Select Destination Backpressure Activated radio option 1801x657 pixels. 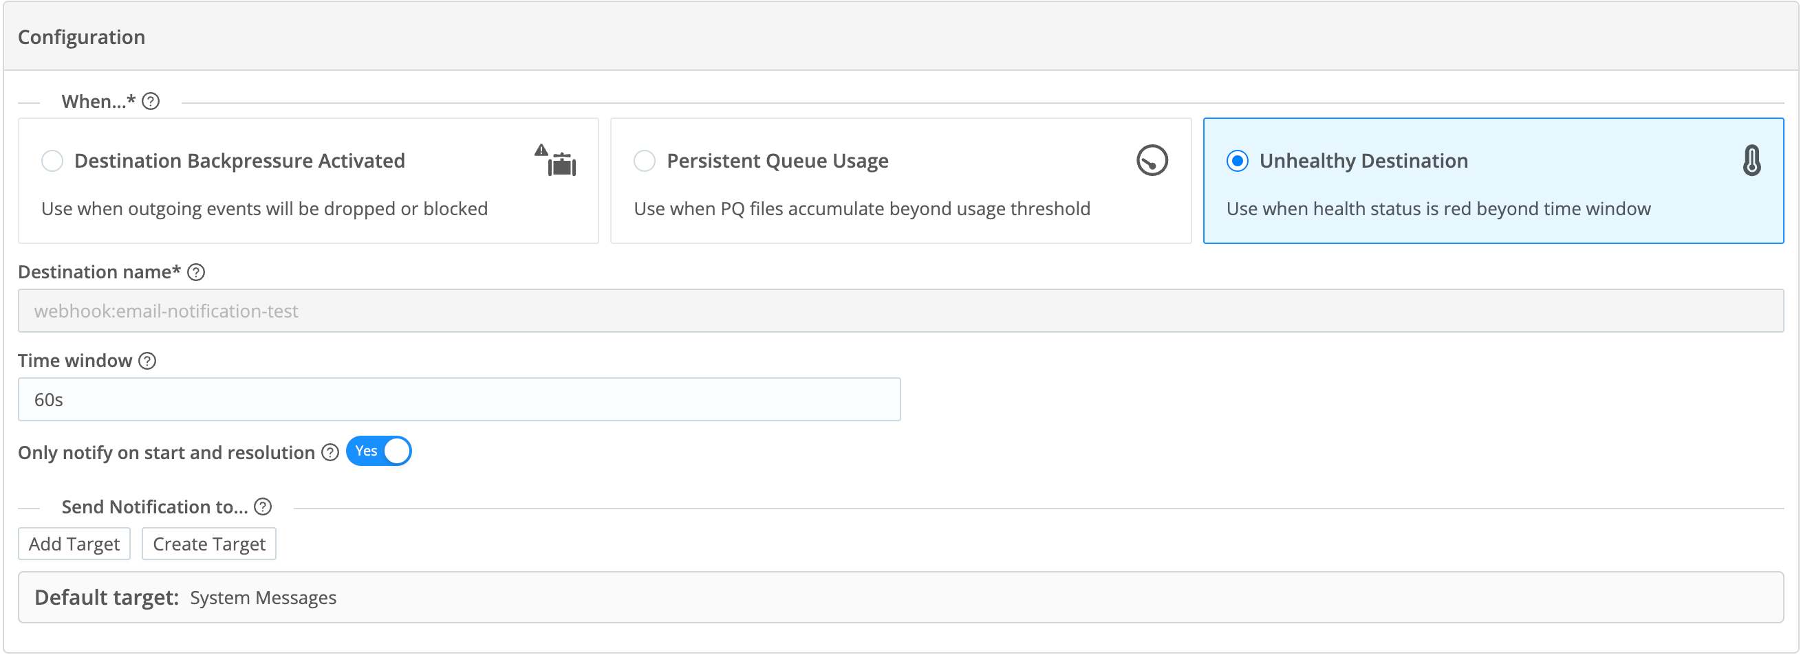click(x=52, y=162)
